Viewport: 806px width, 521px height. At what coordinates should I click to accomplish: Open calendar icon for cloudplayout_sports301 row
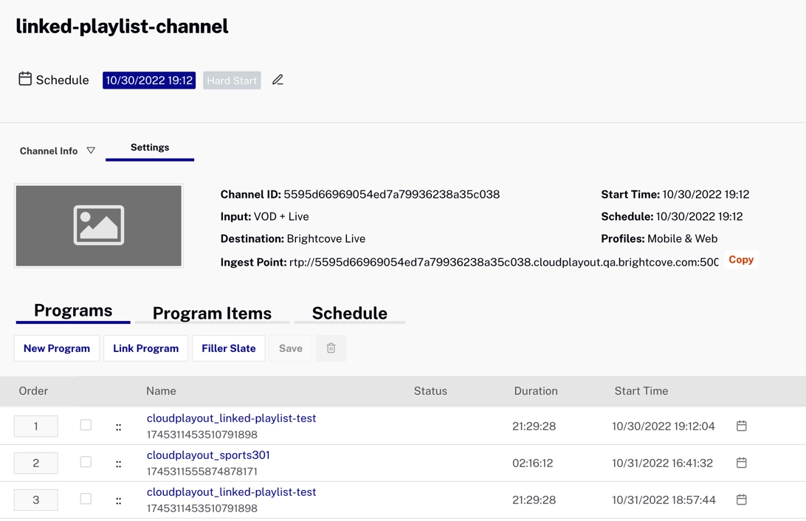pos(741,463)
